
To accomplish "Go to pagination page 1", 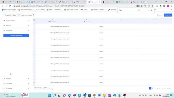I will click(150, 88).
